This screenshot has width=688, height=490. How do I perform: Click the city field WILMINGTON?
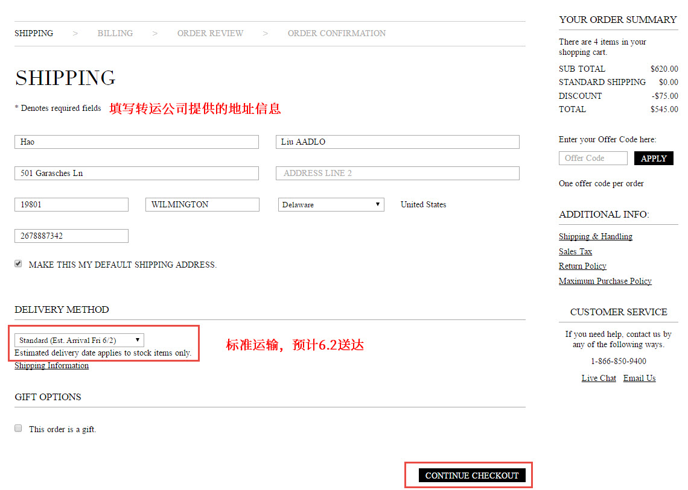(x=202, y=205)
